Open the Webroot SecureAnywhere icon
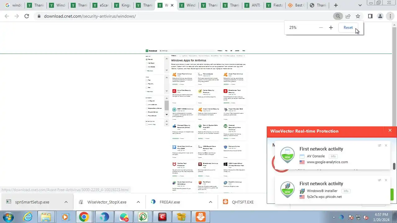This screenshot has width=397, height=223. click(225, 126)
